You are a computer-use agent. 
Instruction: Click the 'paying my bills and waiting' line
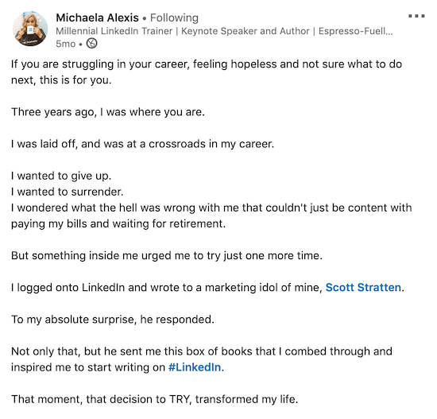click(118, 223)
